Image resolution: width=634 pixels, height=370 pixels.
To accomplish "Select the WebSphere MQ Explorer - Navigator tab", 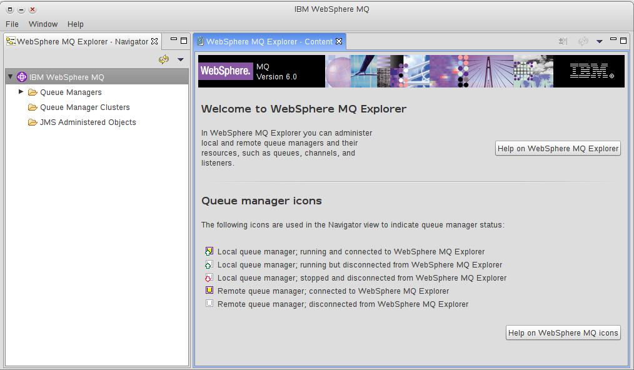I will (83, 41).
